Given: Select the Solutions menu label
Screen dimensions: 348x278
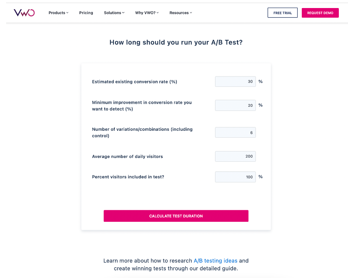Looking at the screenshot, I should tap(113, 13).
